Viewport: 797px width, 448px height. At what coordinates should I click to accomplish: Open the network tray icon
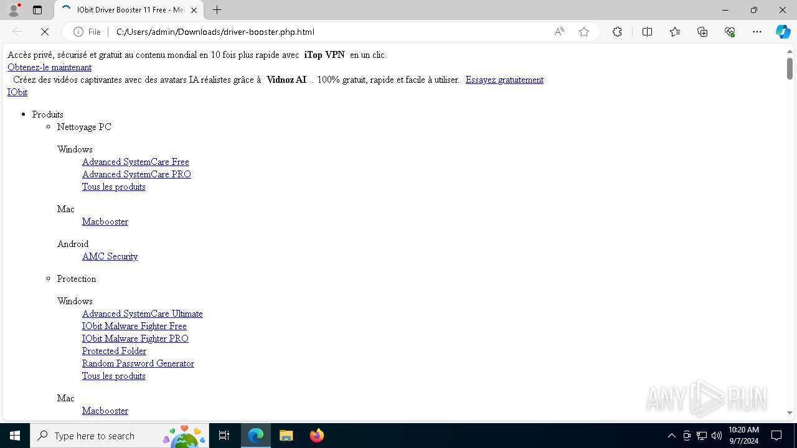tap(702, 436)
